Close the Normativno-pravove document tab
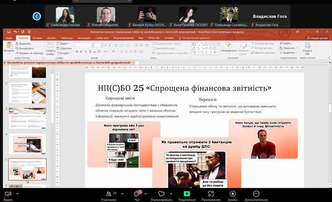The image size is (332, 202). (133, 62)
